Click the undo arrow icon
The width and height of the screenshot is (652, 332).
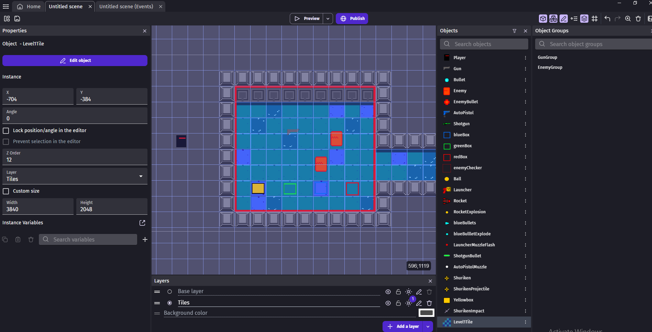(x=607, y=19)
